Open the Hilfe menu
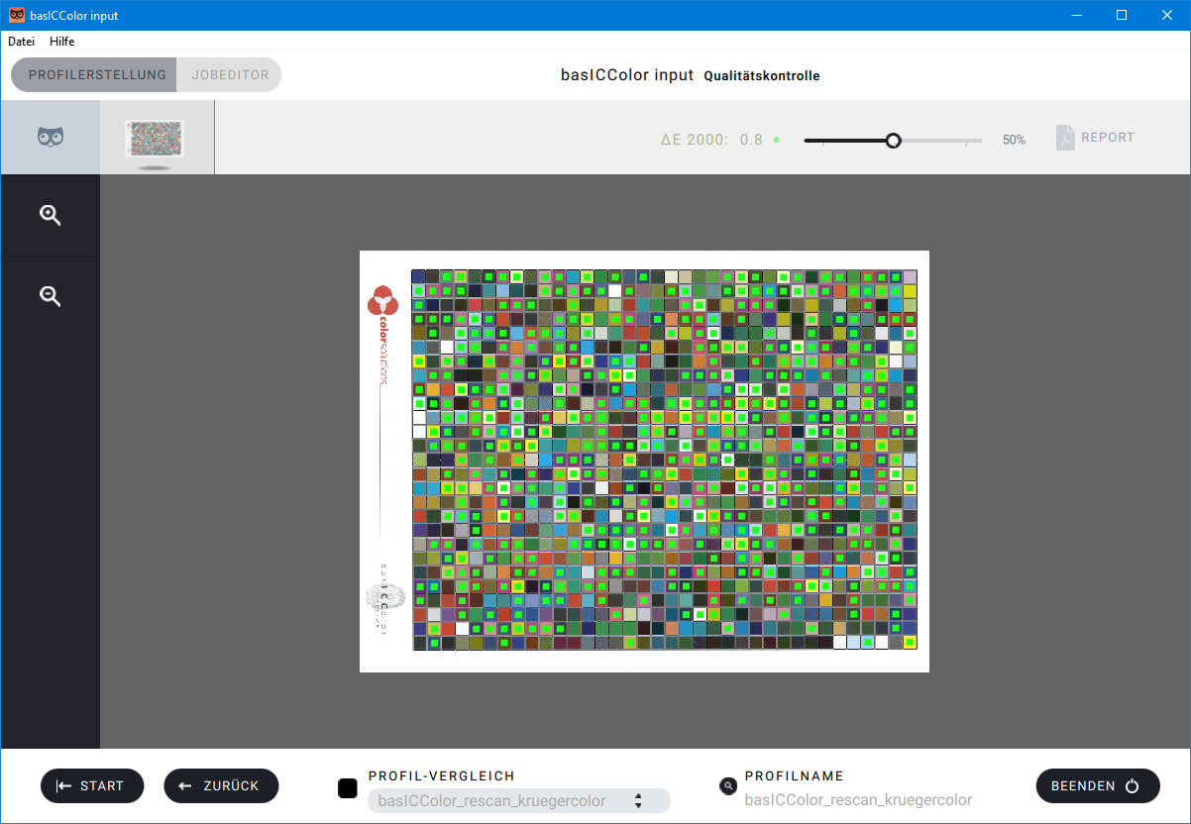 (x=62, y=42)
